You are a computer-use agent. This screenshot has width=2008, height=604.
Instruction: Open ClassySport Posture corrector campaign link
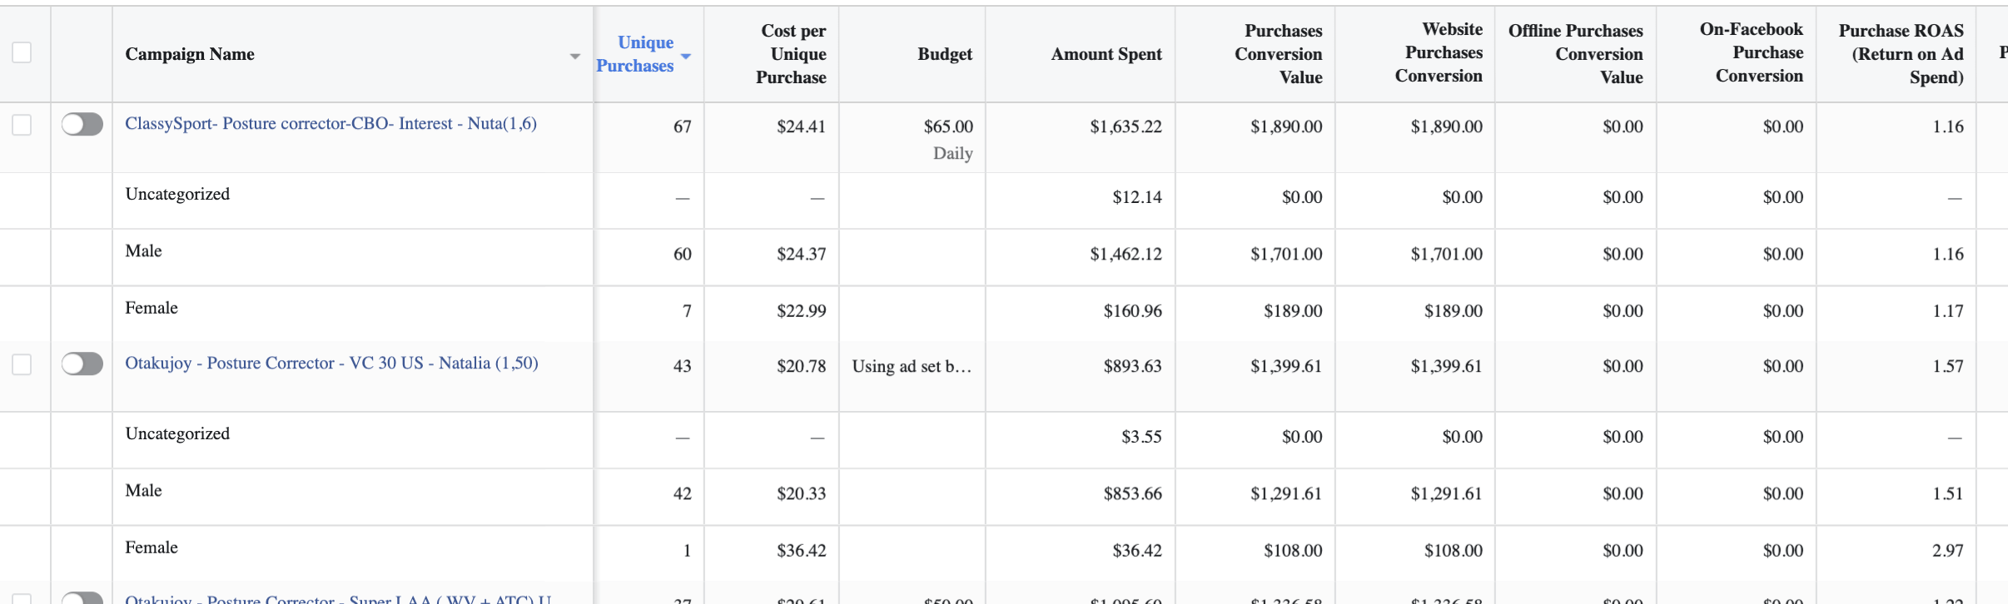coord(331,124)
